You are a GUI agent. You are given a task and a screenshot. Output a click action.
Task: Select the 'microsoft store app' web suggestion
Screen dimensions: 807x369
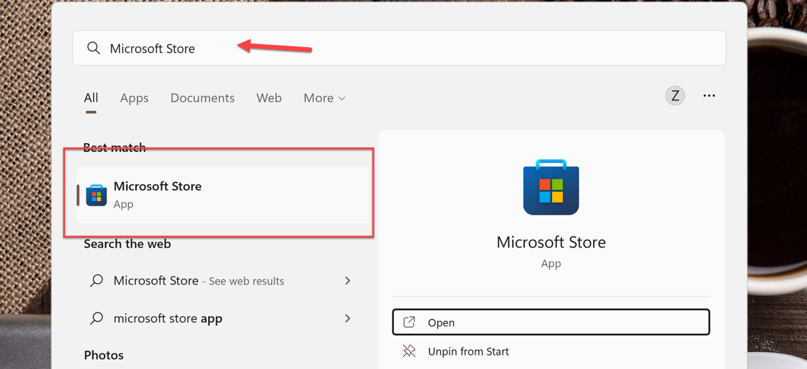pyautogui.click(x=168, y=319)
